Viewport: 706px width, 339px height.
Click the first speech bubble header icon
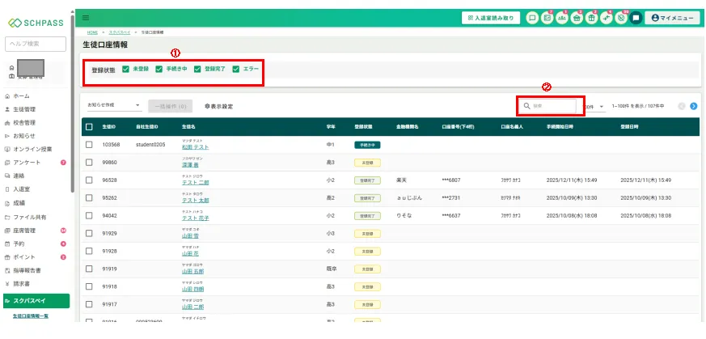click(x=532, y=17)
